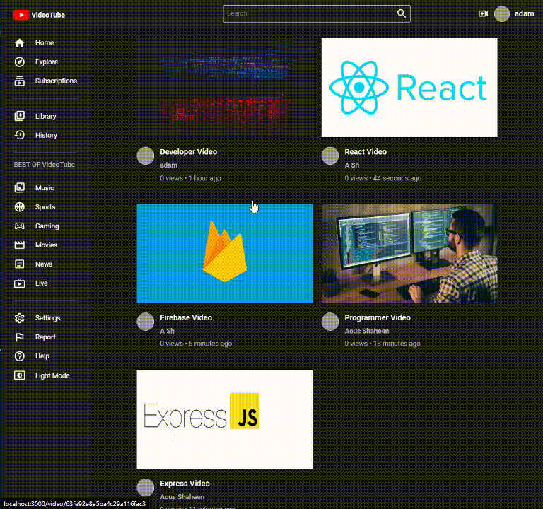Viewport: 543px width, 509px height.
Task: Select Music category label
Action: 45,188
